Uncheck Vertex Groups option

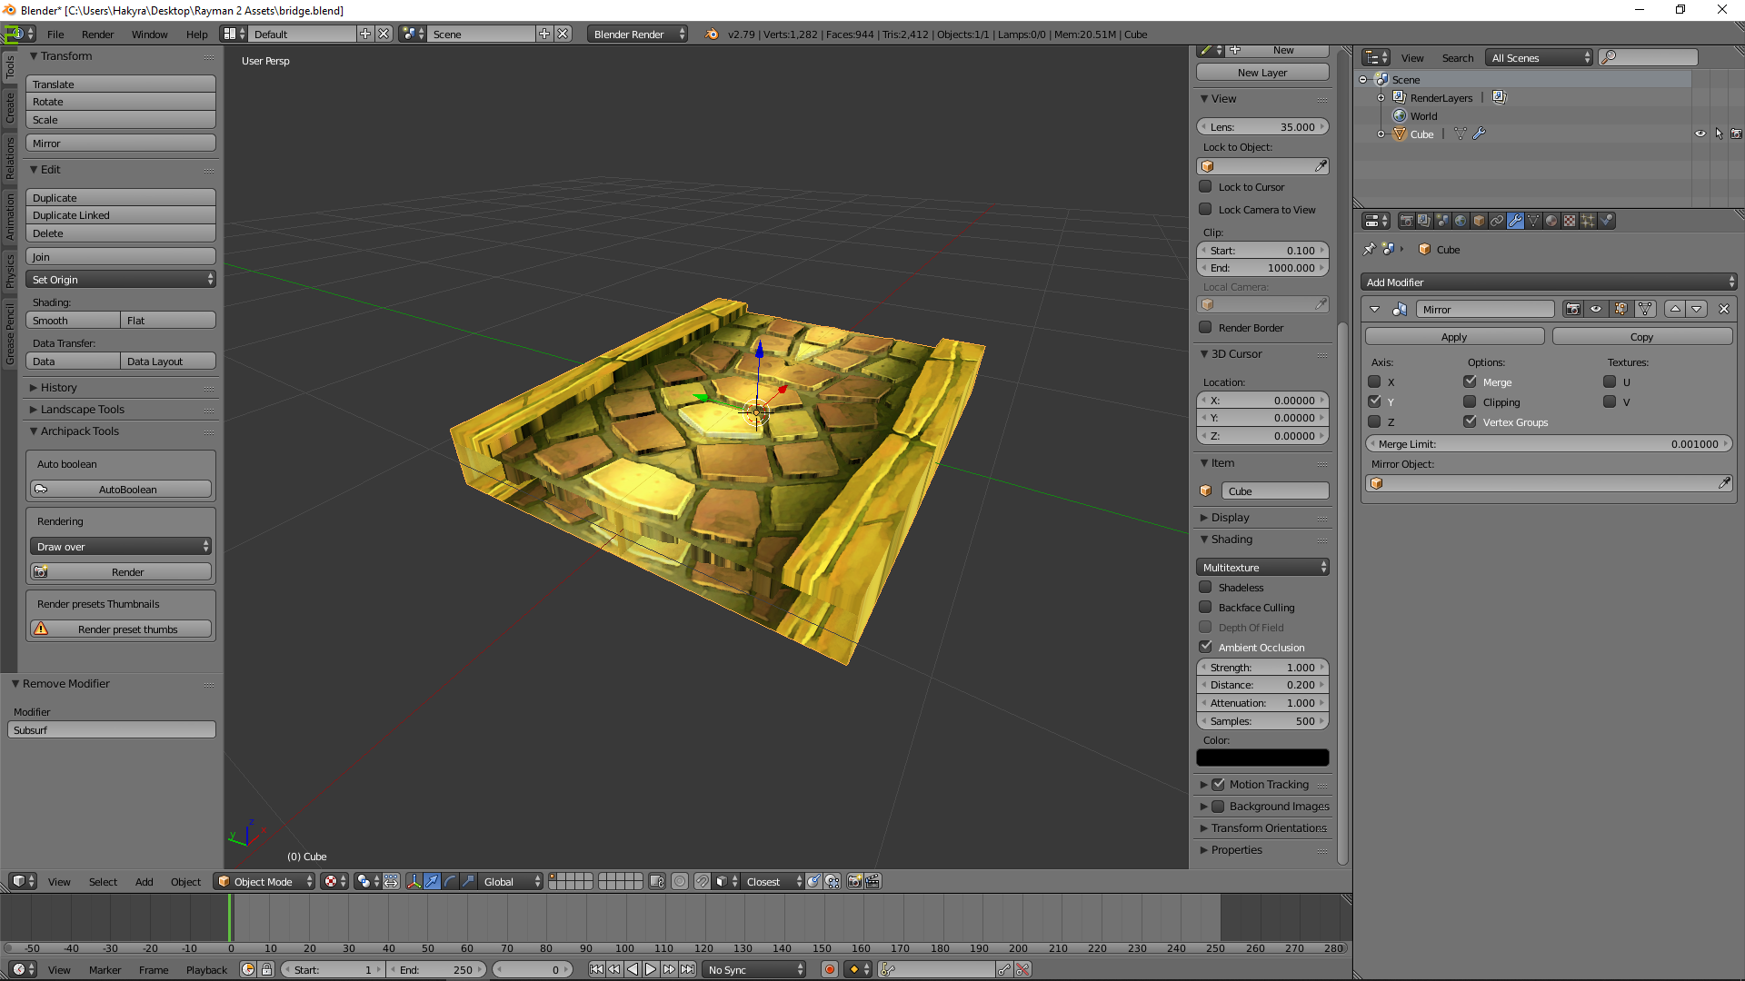point(1470,421)
